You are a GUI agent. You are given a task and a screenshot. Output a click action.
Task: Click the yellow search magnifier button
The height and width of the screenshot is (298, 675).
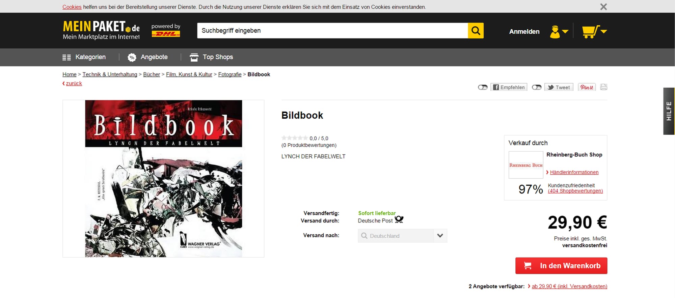476,31
